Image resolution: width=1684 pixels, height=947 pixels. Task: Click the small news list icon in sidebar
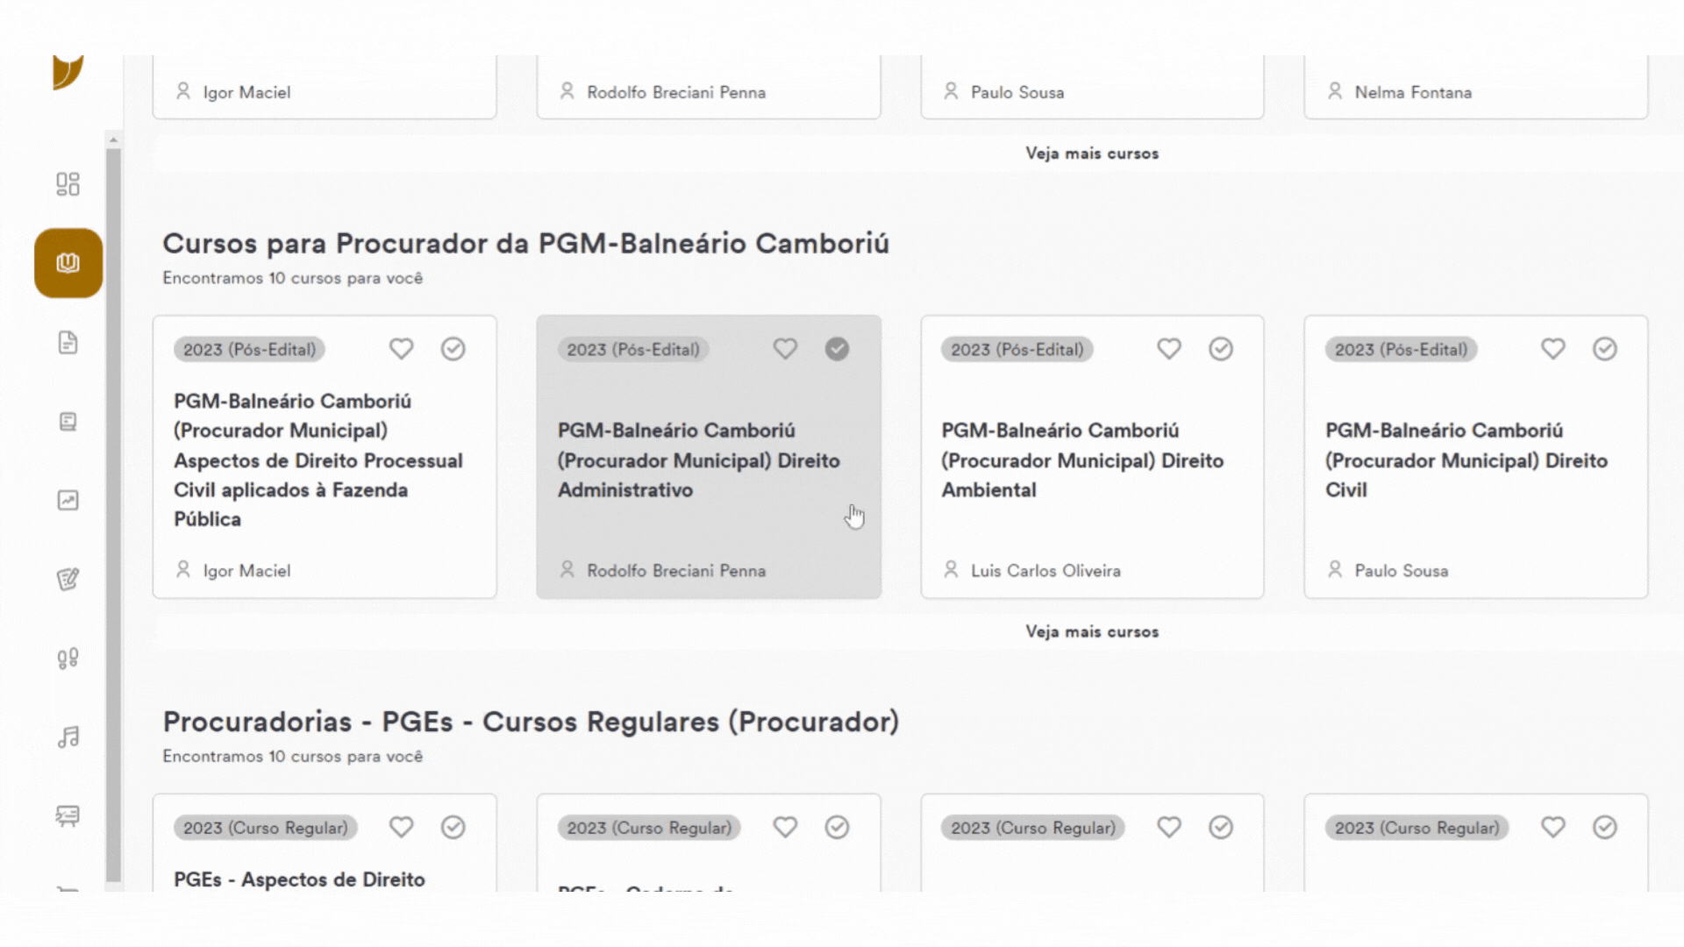(68, 421)
